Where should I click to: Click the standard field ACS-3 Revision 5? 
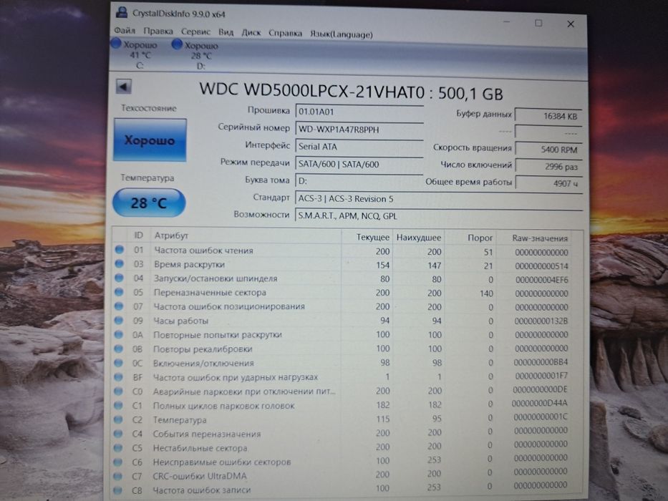pos(438,198)
